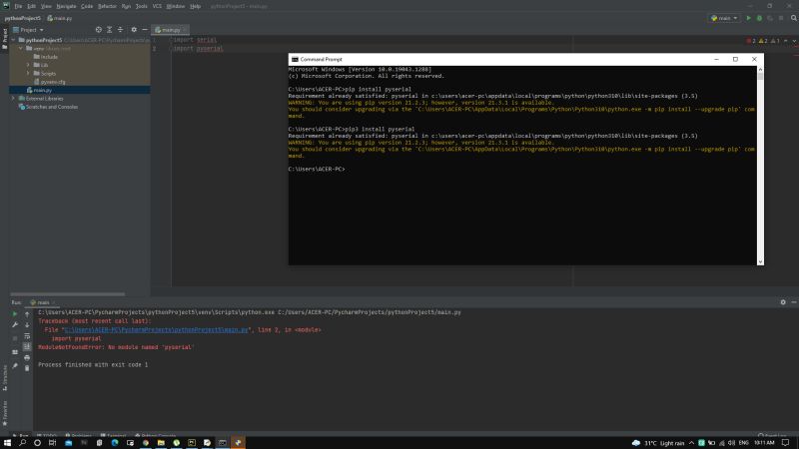The height and width of the screenshot is (449, 799).
Task: Click the pin tab icon in Run panel
Action: 15,365
